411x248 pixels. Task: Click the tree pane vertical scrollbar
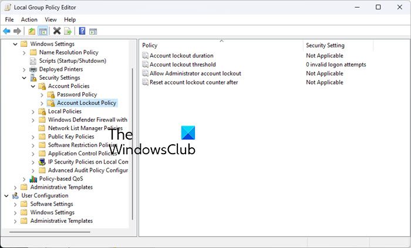tap(133, 144)
